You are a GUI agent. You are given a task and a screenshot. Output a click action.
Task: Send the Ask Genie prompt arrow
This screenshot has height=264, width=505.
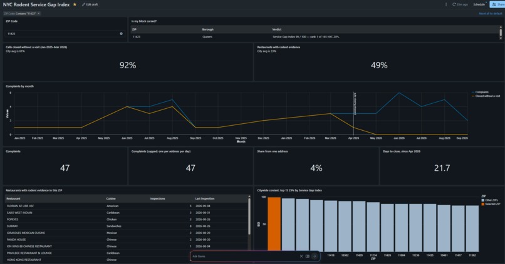pyautogui.click(x=315, y=256)
